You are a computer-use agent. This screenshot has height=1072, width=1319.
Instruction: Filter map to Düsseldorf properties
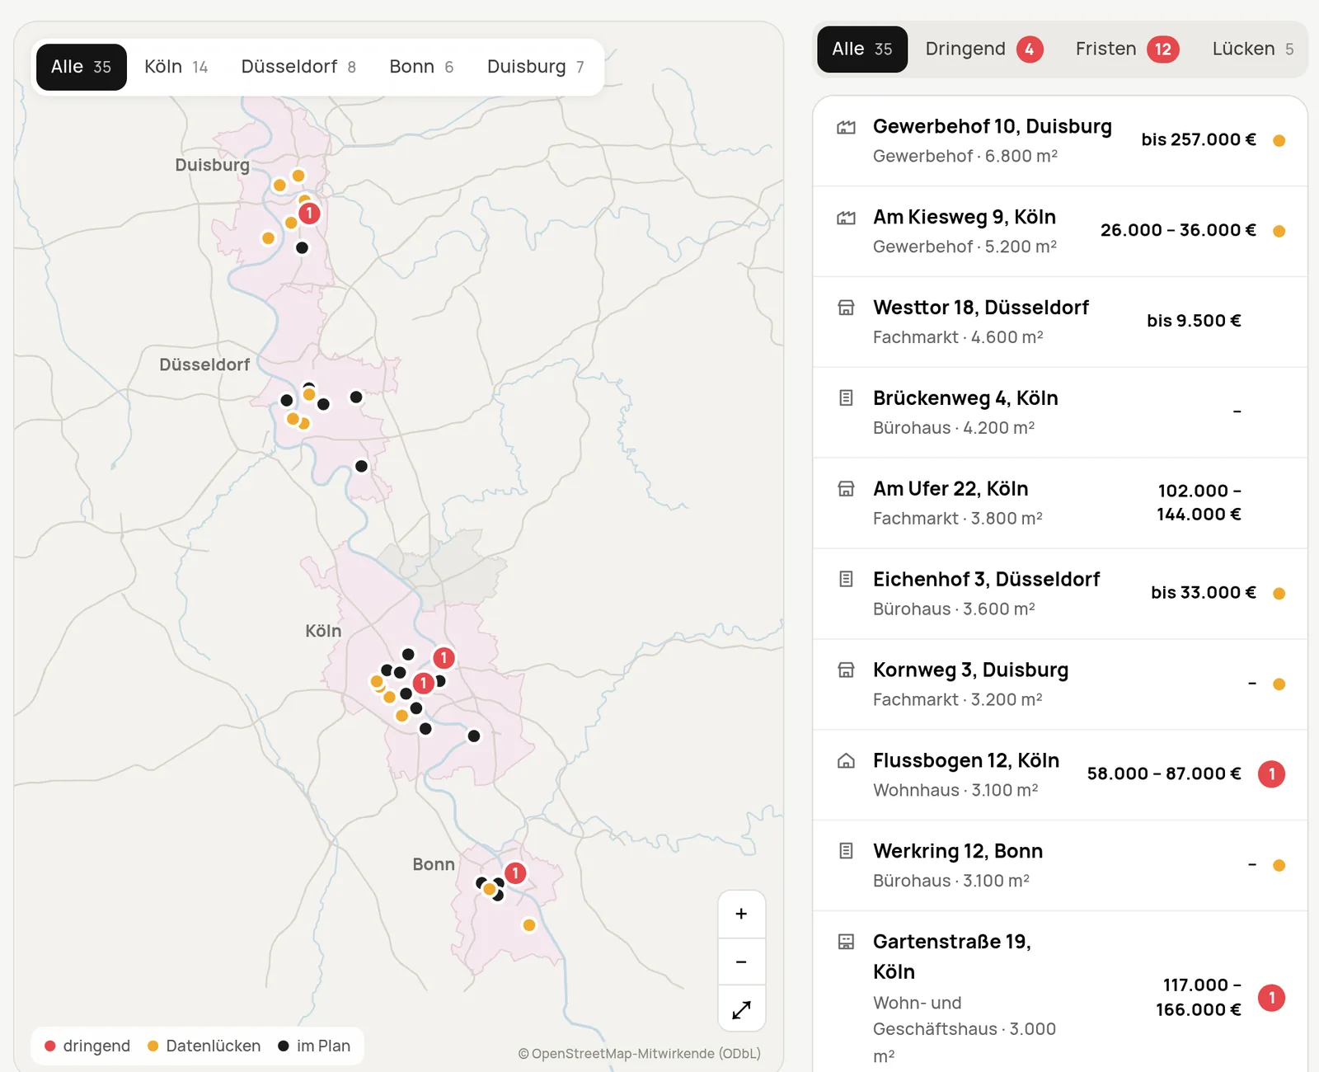click(x=298, y=67)
